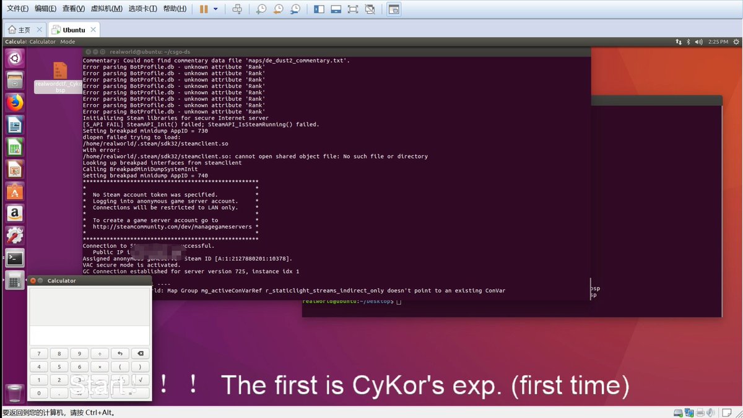Open the 编辑(E) menu
Screen dimensions: 743x418
45,9
